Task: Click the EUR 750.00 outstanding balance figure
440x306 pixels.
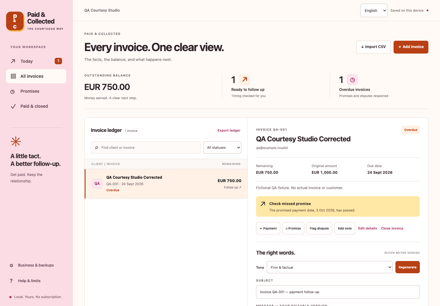Action: pos(107,87)
